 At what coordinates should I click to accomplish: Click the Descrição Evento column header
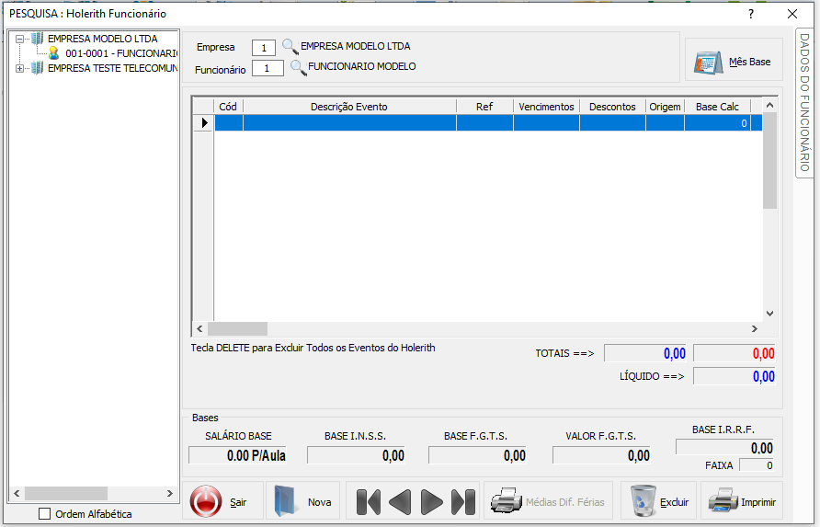(x=349, y=107)
